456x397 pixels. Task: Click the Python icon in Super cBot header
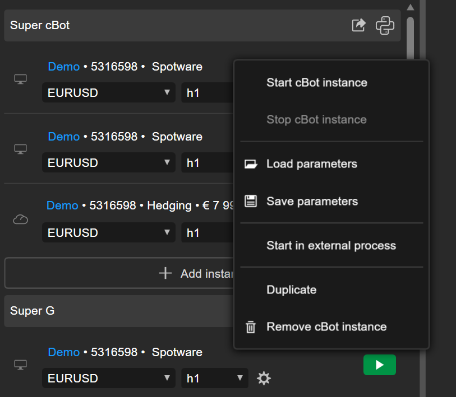pos(385,25)
